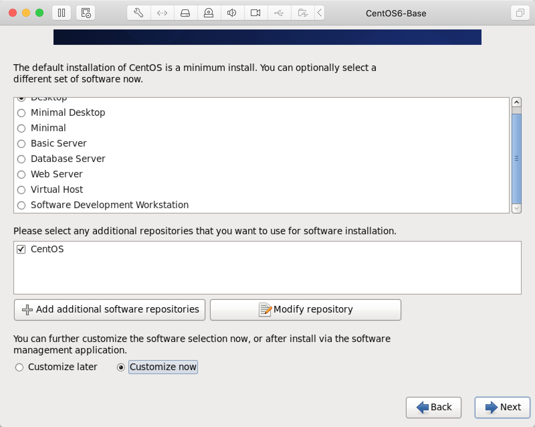Click the camera device icon

click(x=255, y=13)
